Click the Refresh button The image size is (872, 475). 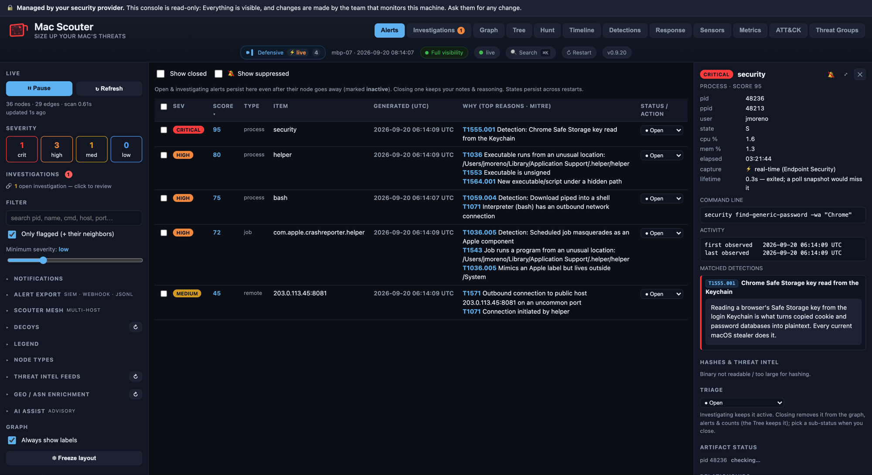[x=109, y=88]
